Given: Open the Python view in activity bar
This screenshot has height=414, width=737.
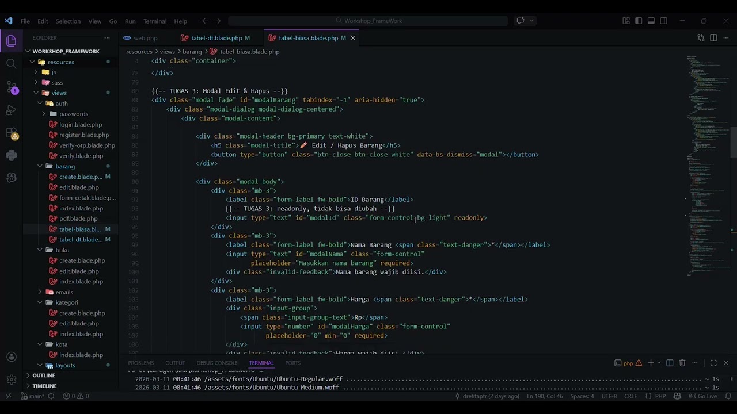Looking at the screenshot, I should (11, 155).
